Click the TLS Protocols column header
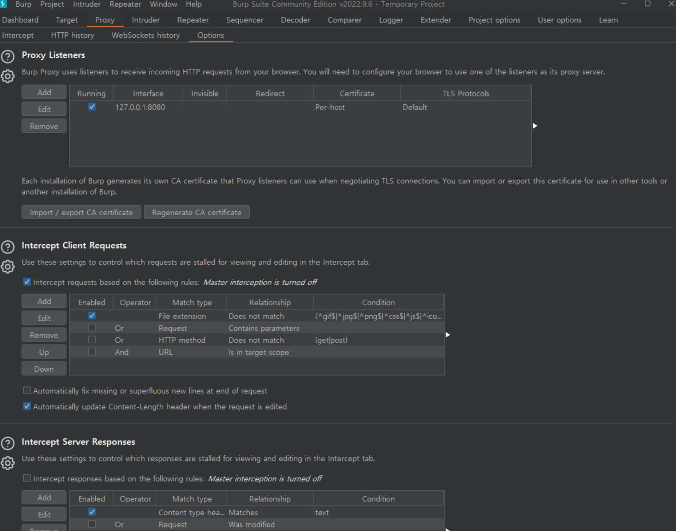Screen dimensions: 676x531 tap(466, 93)
